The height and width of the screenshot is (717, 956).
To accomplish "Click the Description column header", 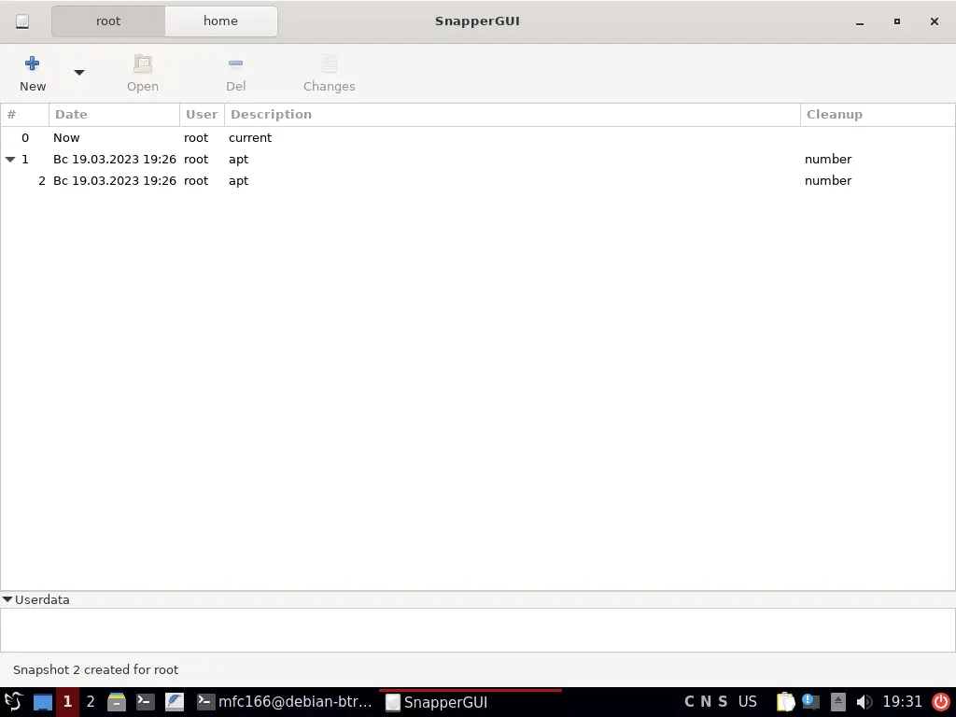I will click(512, 115).
